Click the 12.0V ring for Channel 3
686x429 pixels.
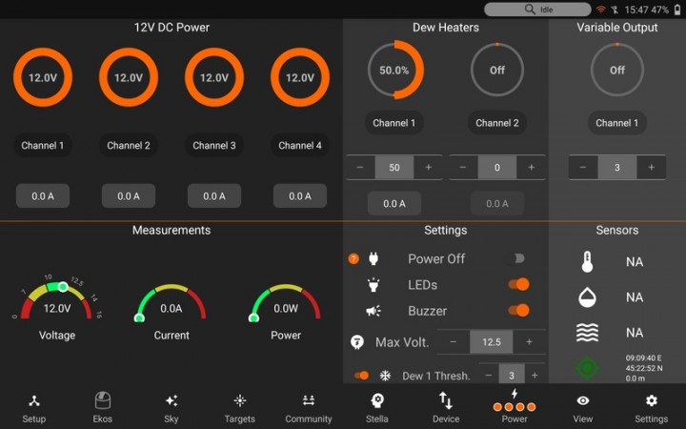click(x=214, y=78)
